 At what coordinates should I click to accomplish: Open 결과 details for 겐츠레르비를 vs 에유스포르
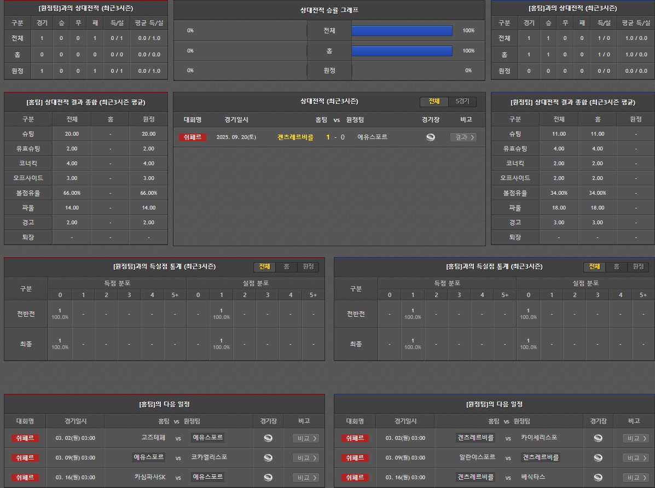463,137
